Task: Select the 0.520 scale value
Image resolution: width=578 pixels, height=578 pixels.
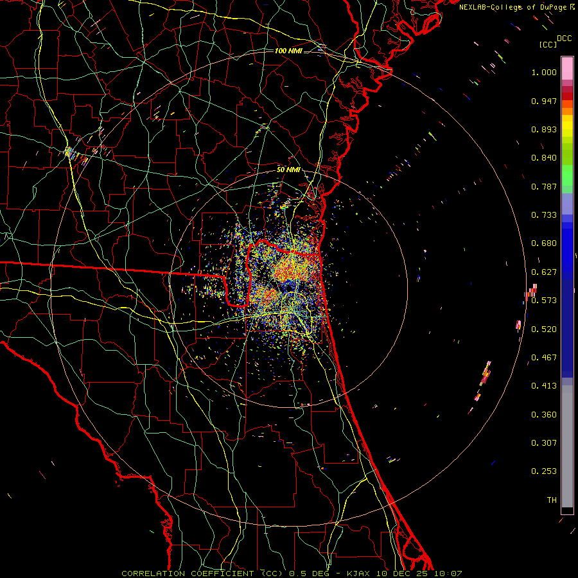Action: (544, 329)
